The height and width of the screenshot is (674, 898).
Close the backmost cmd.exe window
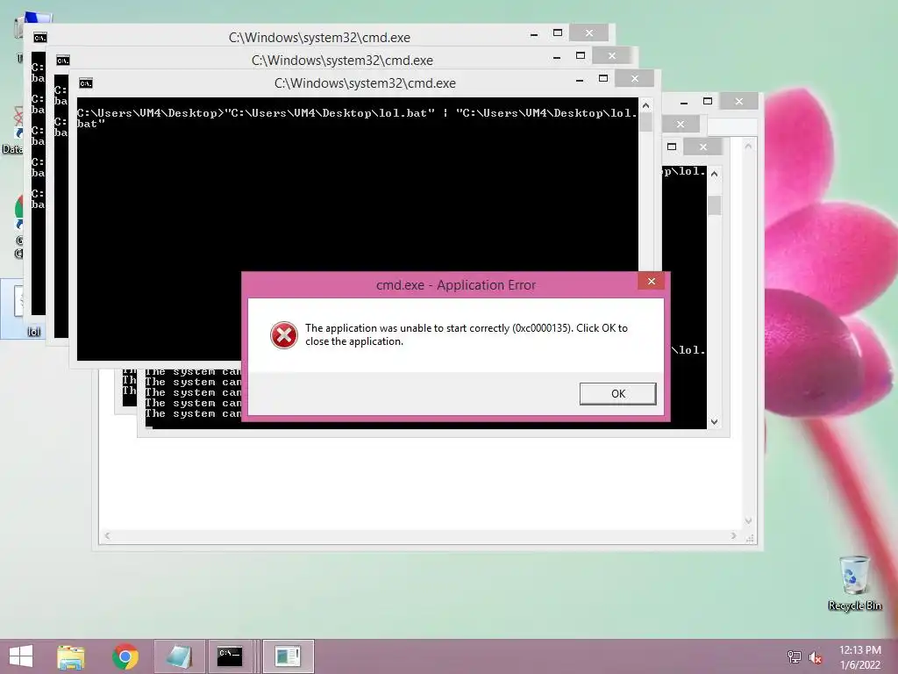(x=588, y=32)
